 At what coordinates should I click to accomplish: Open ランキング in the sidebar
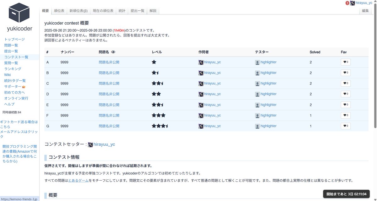coord(13,69)
